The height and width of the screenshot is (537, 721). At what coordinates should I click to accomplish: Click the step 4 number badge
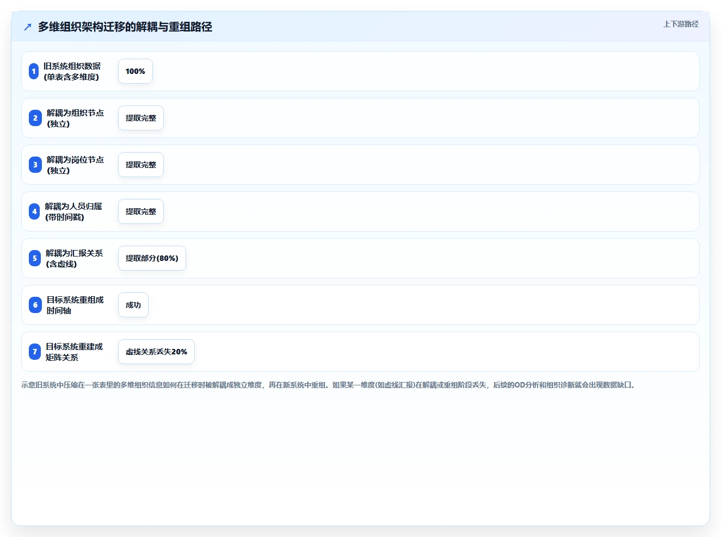[34, 211]
